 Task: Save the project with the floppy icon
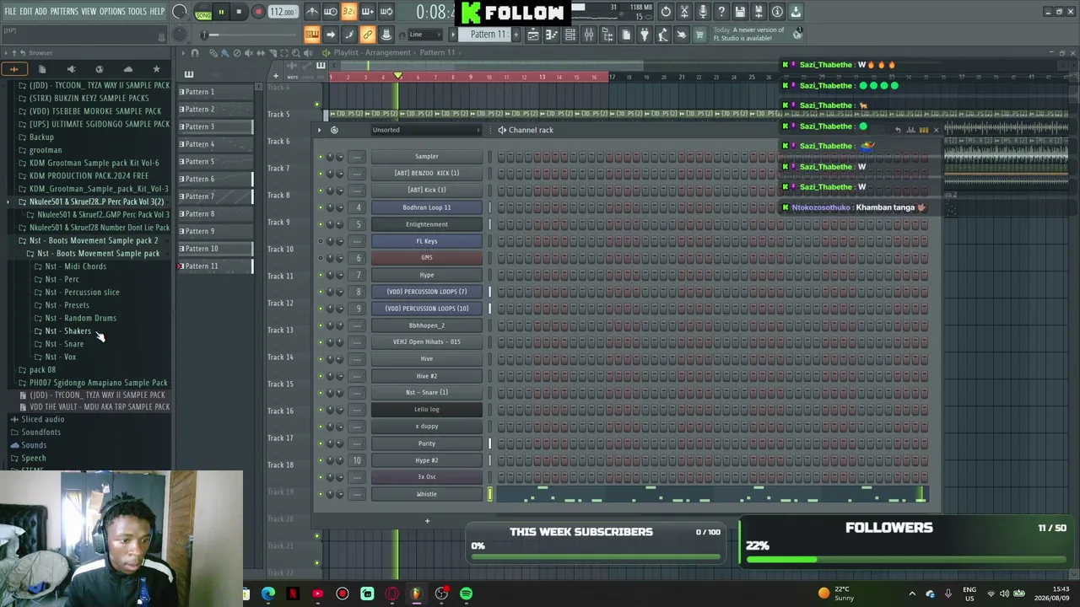point(740,12)
